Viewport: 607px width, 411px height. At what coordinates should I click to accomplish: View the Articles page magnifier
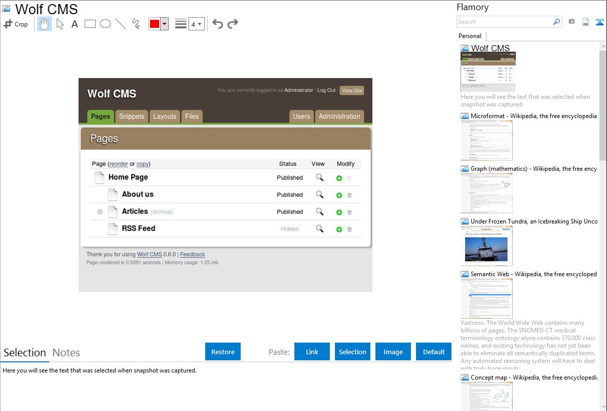click(319, 211)
